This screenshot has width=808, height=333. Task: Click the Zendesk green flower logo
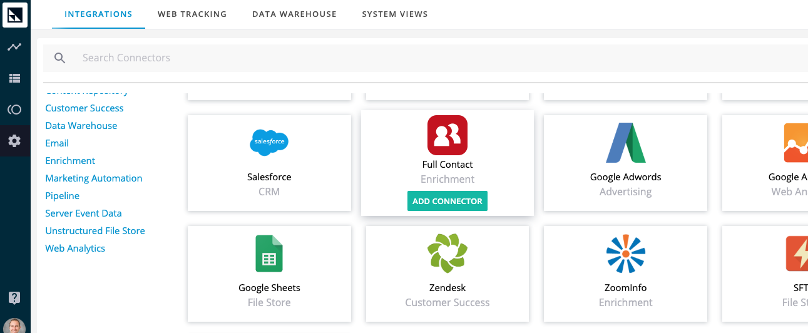[x=447, y=254]
